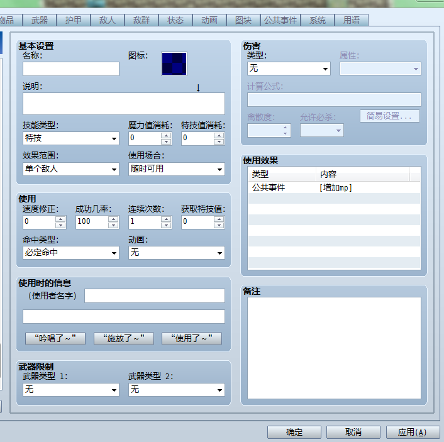Select the 公共事件 row in 使用效果 list
The width and height of the screenshot is (444, 442).
(x=334, y=187)
